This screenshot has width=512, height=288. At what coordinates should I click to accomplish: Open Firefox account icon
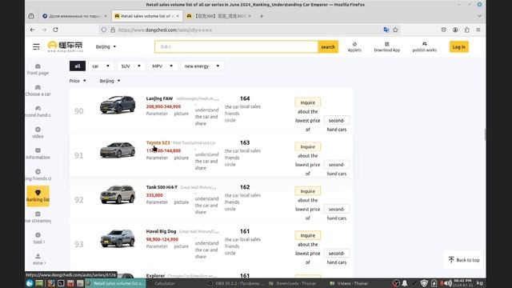click(455, 30)
